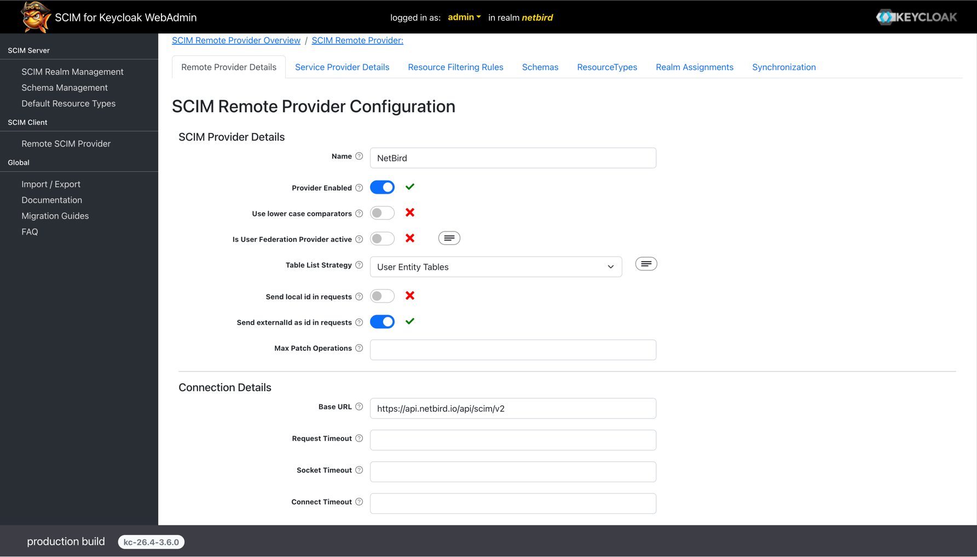Screen dimensions: 977x557
Task: Navigate to Migration Guides in the sidebar
Action: [55, 216]
